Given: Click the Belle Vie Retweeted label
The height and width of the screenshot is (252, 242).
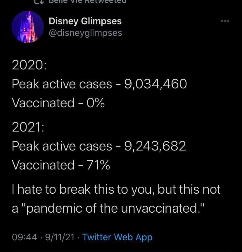Looking at the screenshot, I should 87,1.
